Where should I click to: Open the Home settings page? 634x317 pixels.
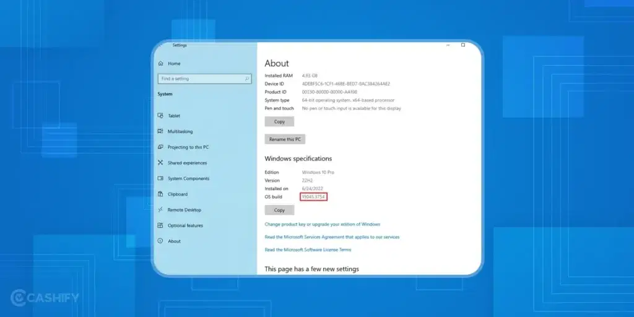174,64
